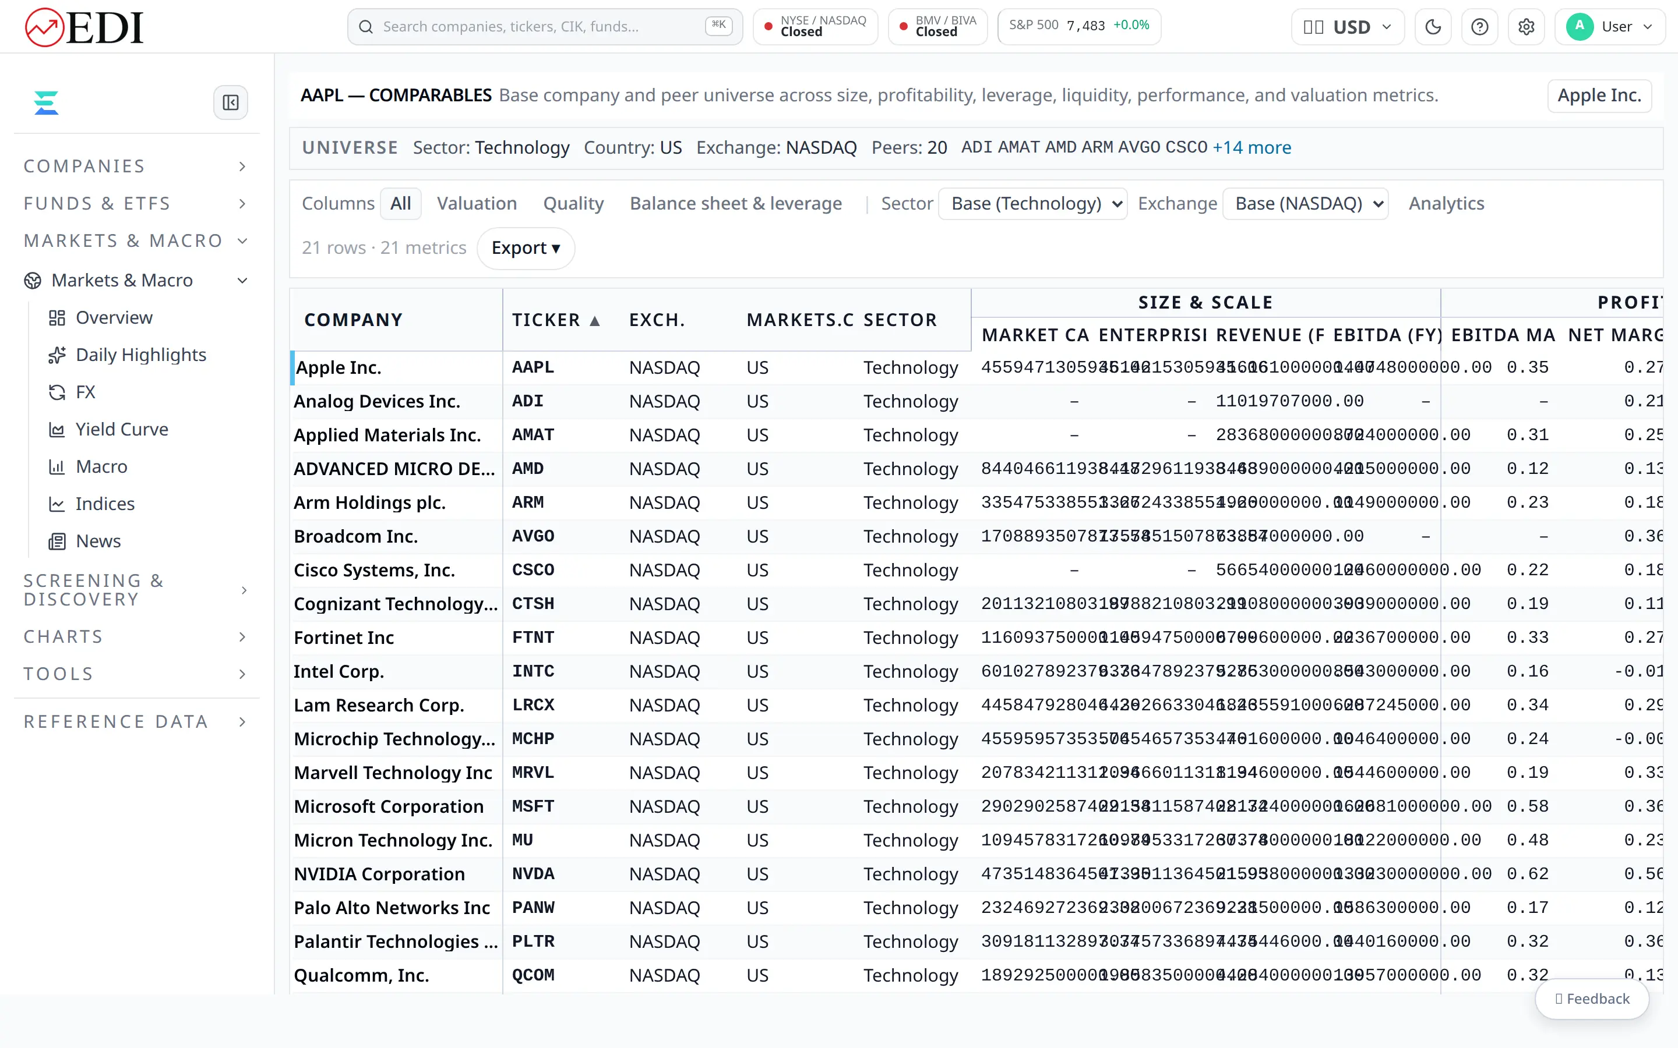Collapse MARKETS & MACRO section header
1678x1048 pixels.
(x=136, y=240)
